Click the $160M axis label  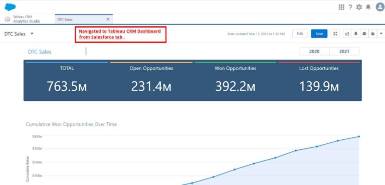37,176
